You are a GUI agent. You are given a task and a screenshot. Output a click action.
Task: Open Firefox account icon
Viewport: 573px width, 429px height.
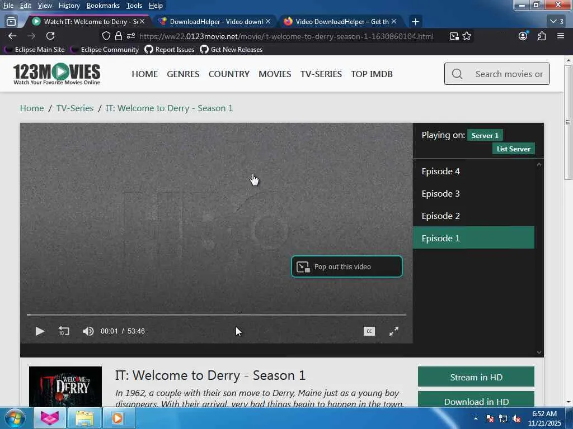(523, 36)
